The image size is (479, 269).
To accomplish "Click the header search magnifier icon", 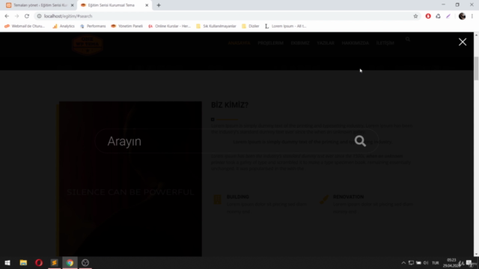I will pos(407,39).
